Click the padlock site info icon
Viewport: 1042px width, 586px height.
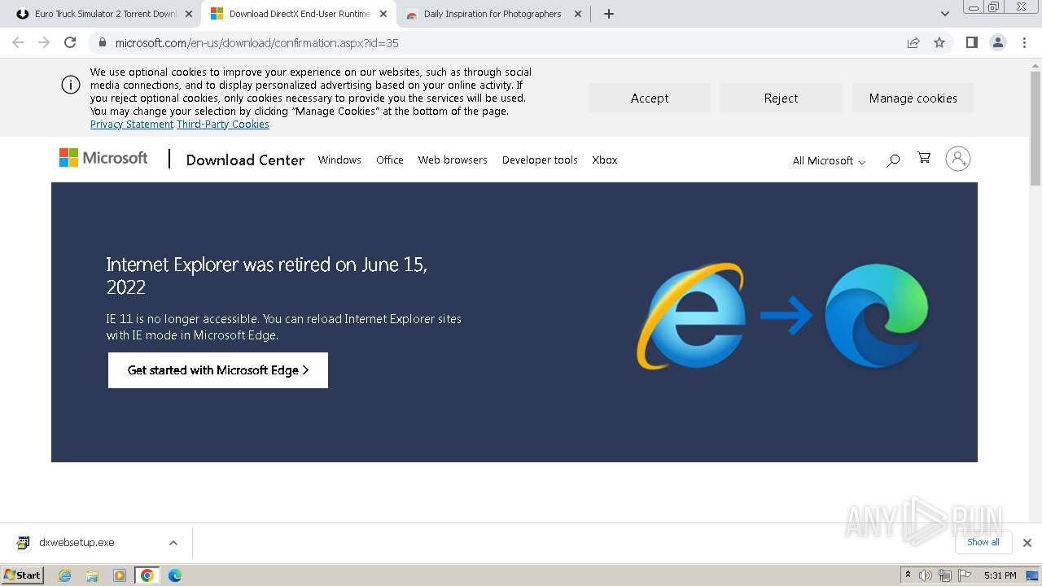pyautogui.click(x=103, y=42)
